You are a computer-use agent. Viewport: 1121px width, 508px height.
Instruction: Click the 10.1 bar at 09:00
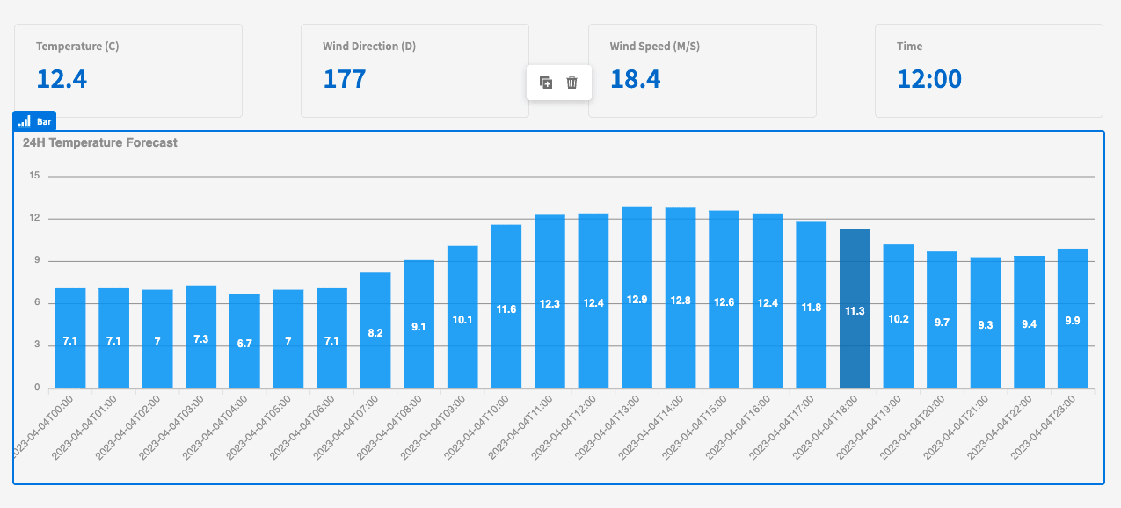[462, 317]
